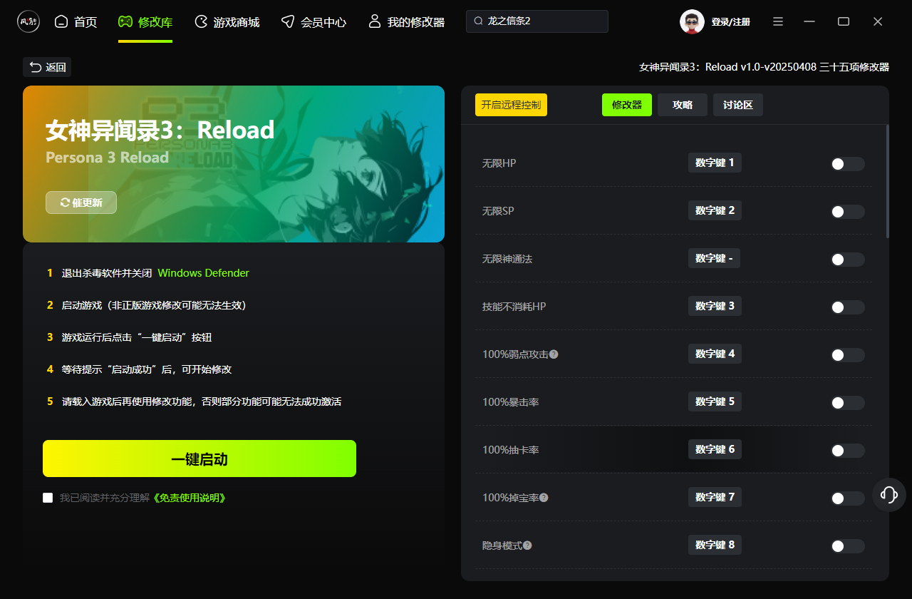The height and width of the screenshot is (599, 912).
Task: Click the user avatar picture
Action: (x=692, y=21)
